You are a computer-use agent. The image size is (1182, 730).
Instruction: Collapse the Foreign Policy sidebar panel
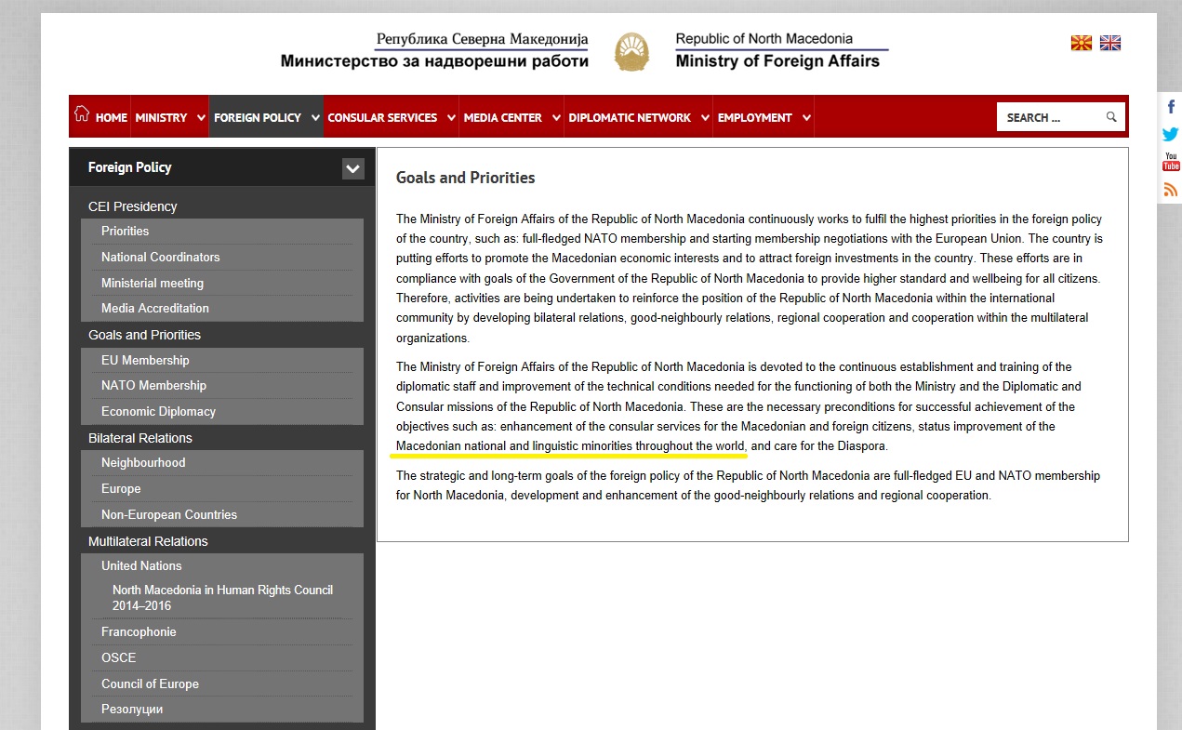(352, 168)
